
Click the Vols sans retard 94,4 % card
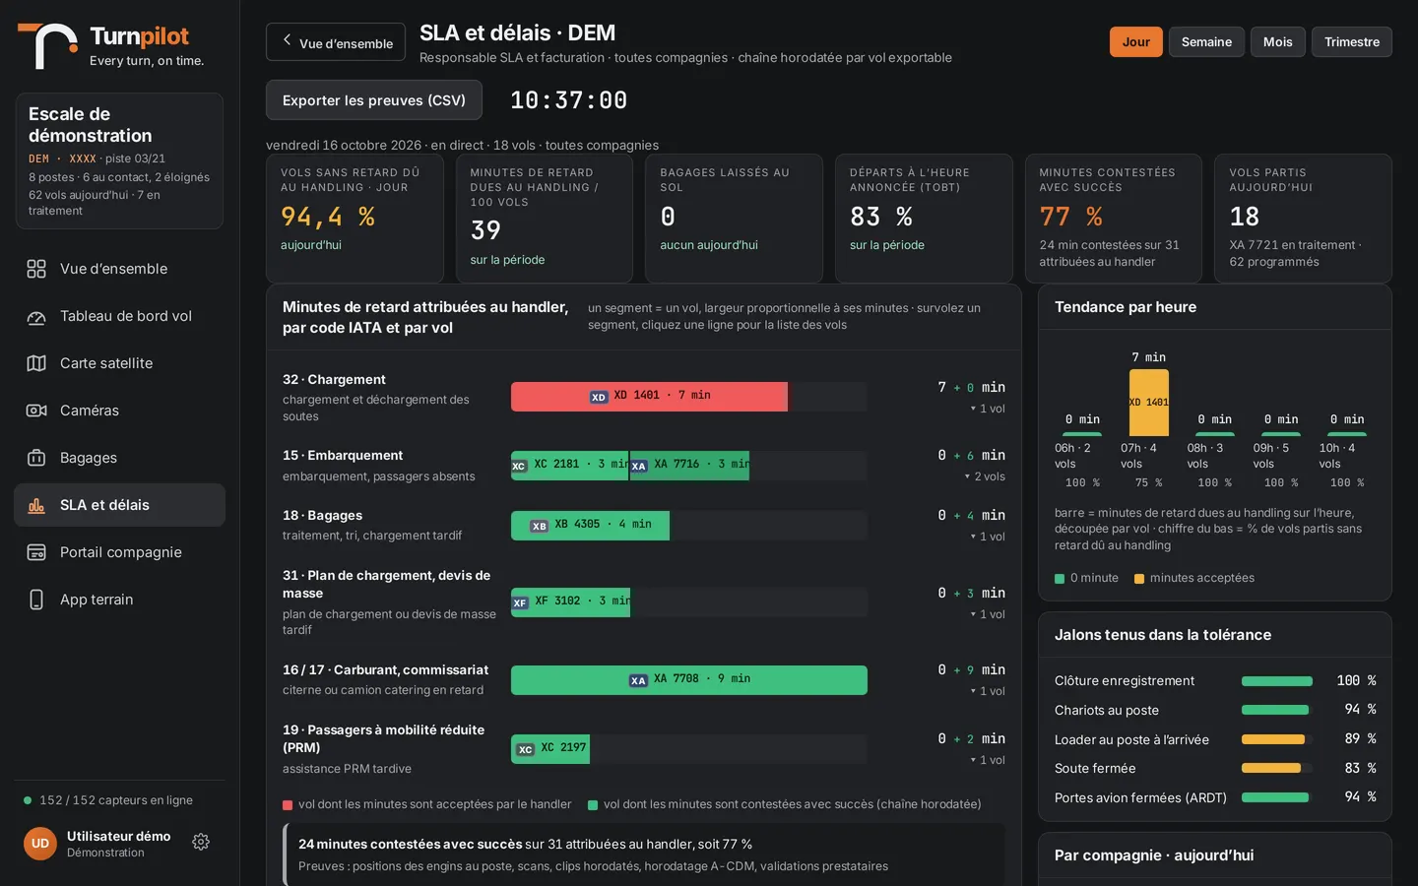click(354, 219)
